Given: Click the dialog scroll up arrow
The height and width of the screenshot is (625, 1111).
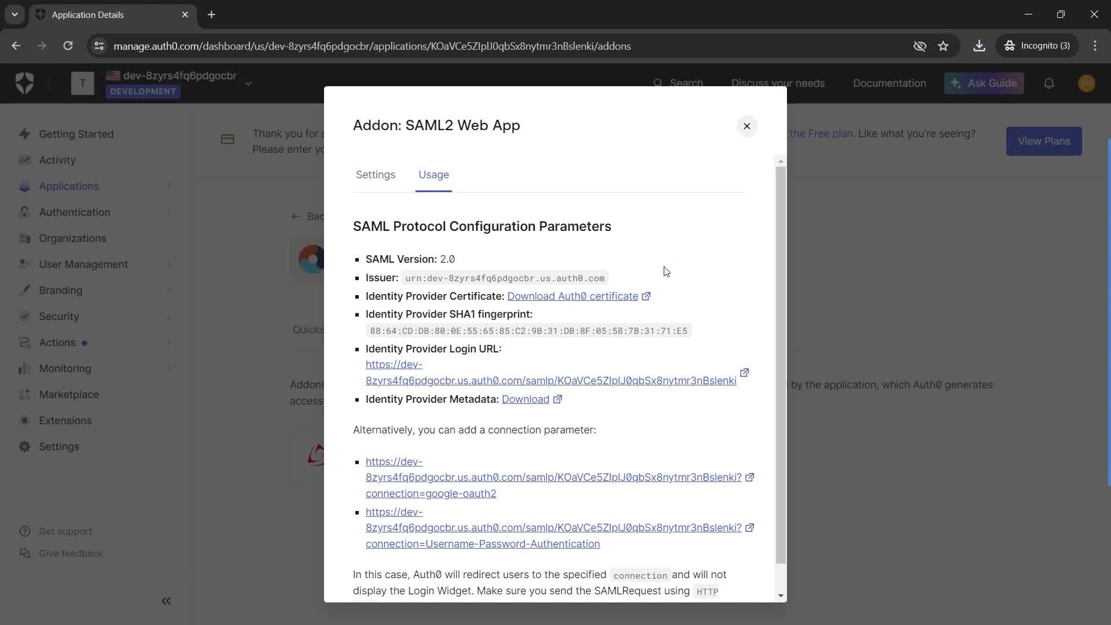Looking at the screenshot, I should pos(781,161).
